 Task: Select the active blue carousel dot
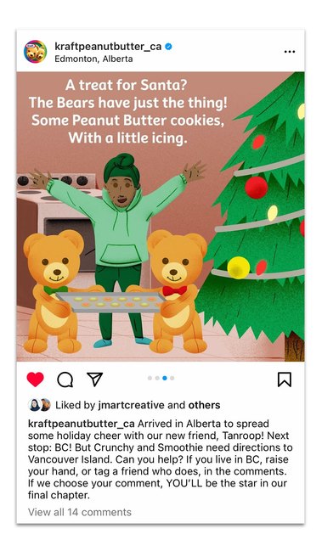tap(165, 378)
